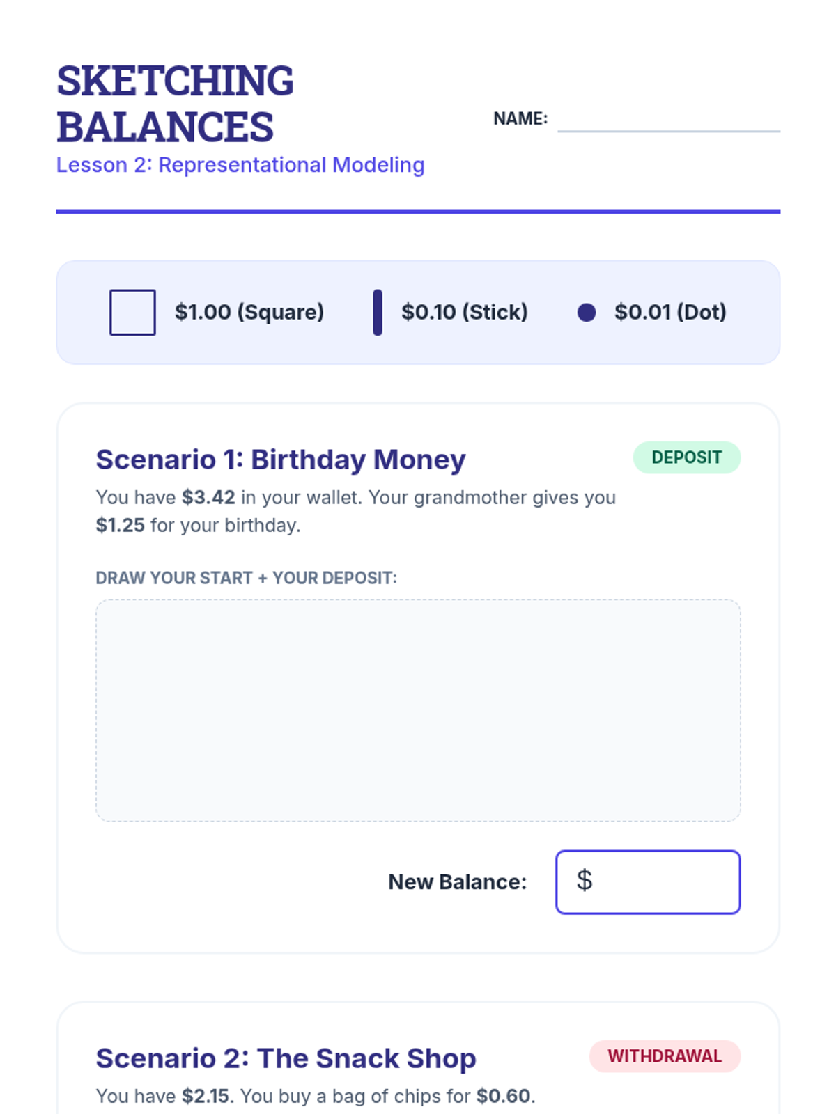This screenshot has height=1114, width=836.
Task: Click the SKETCHING BALANCES title
Action: point(175,104)
